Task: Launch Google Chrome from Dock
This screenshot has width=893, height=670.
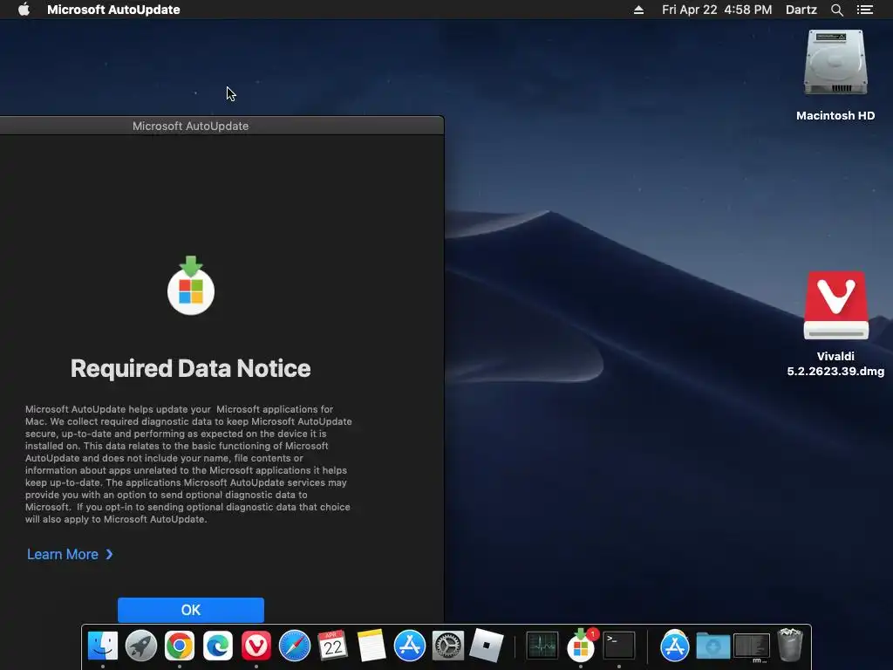Action: [x=180, y=646]
